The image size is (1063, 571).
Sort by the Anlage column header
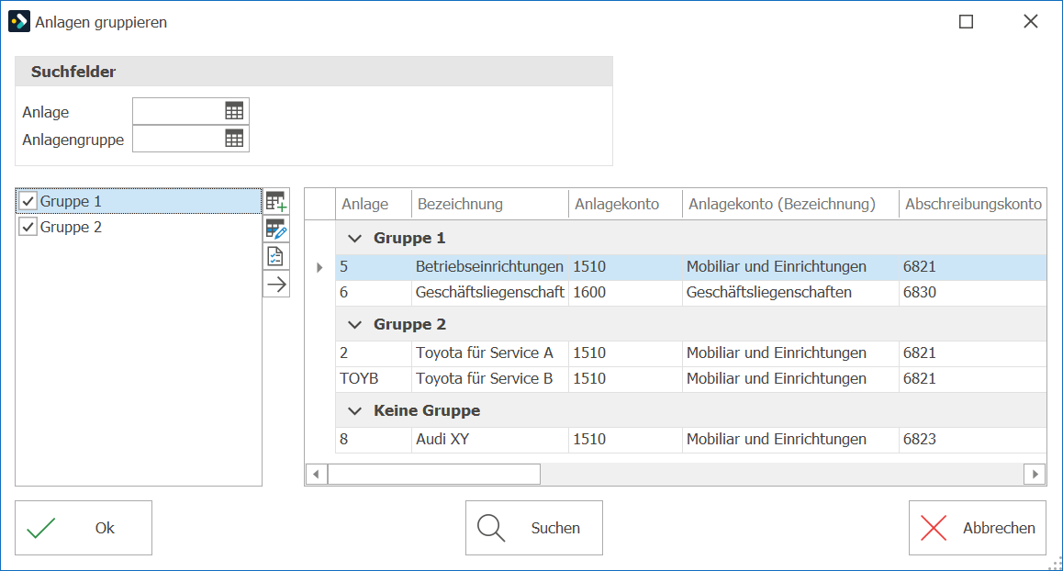(x=374, y=204)
